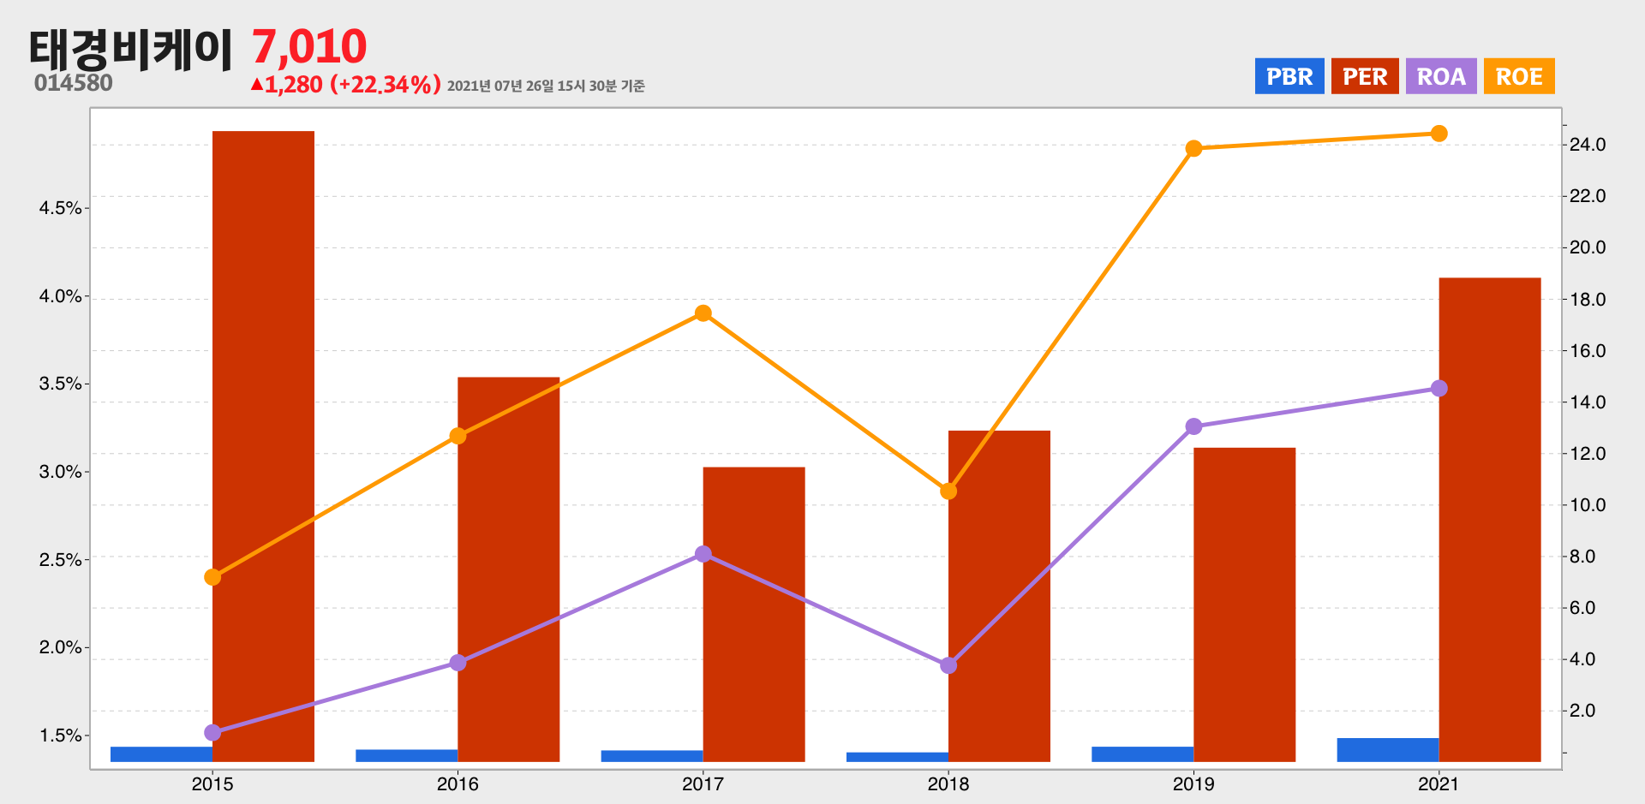Viewport: 1645px width, 804px height.
Task: Click the 2019 orange ROE data point
Action: 1193,148
